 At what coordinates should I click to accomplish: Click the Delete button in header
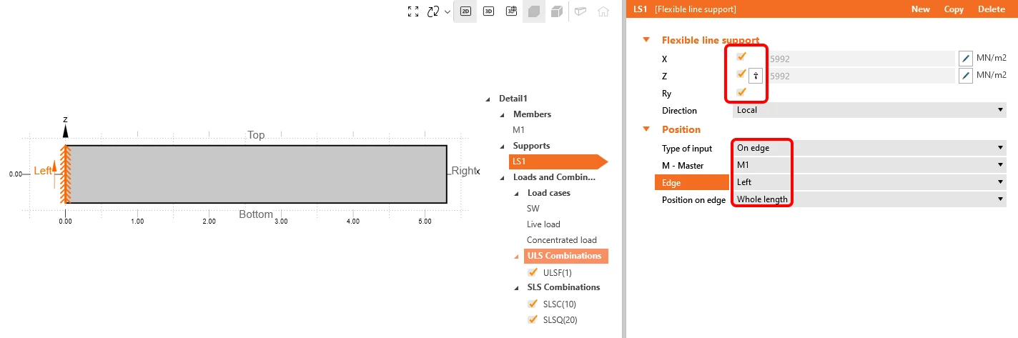click(x=992, y=9)
